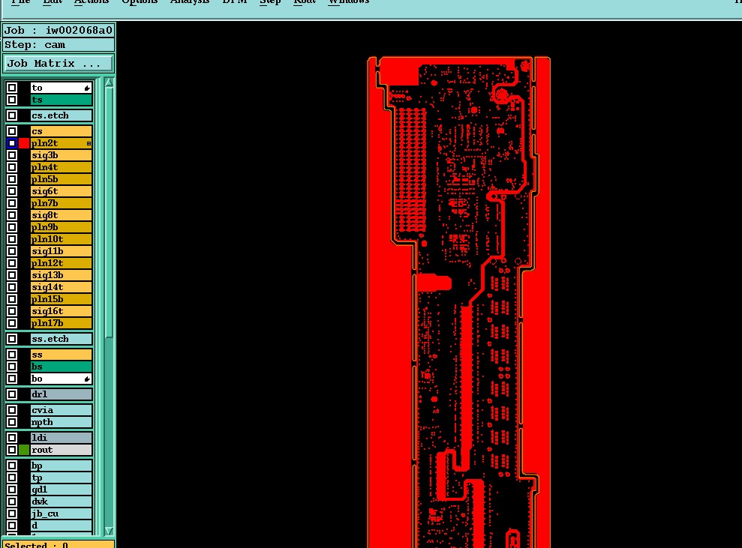Viewport: 742px width, 548px height.
Task: Toggle the checkbox for layer 'rout'
Action: [x=12, y=450]
